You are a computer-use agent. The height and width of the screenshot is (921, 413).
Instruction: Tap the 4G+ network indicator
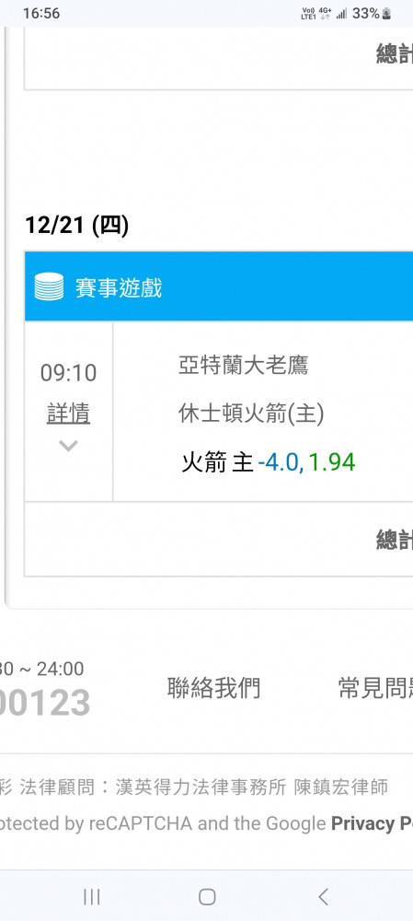click(325, 14)
